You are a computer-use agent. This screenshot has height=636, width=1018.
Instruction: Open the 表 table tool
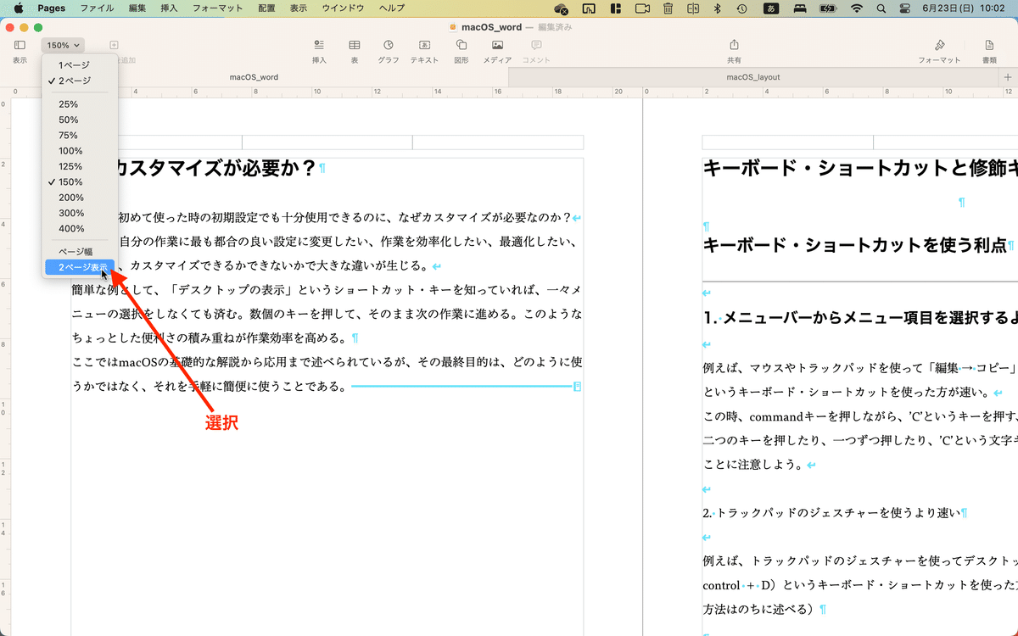(355, 45)
